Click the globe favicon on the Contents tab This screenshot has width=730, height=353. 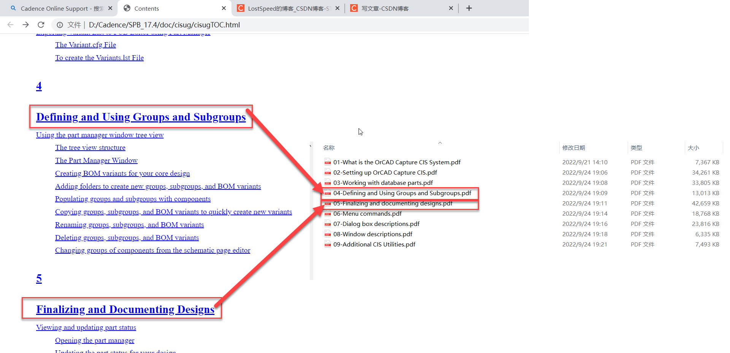pyautogui.click(x=127, y=8)
